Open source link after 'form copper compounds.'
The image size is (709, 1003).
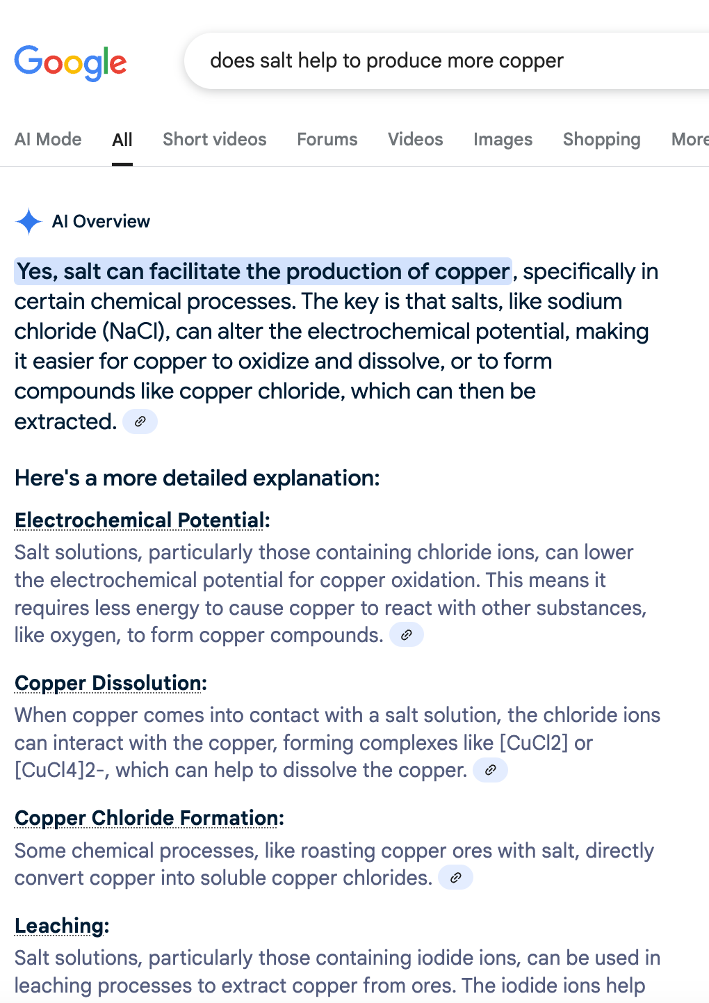(x=407, y=635)
